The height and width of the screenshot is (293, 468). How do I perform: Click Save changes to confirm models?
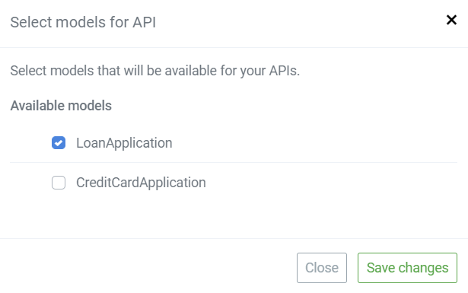click(407, 268)
